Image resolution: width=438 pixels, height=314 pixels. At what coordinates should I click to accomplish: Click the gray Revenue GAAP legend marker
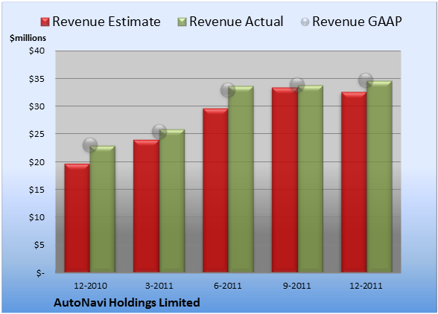click(x=305, y=22)
